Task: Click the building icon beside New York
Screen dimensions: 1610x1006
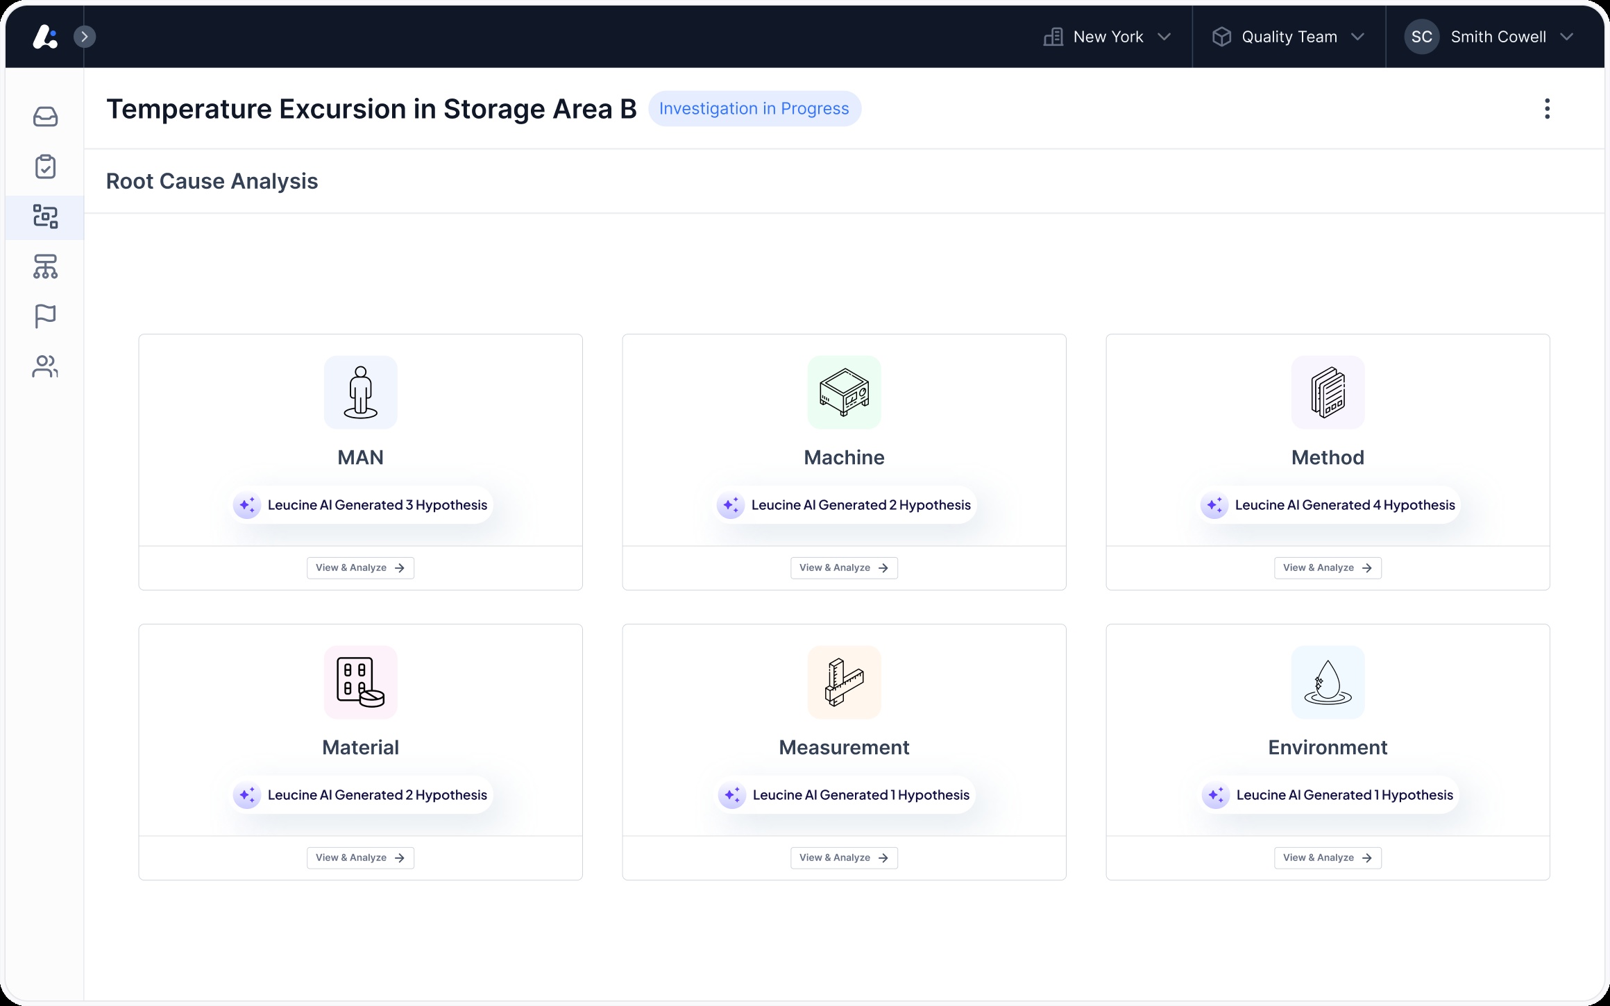Action: tap(1053, 37)
